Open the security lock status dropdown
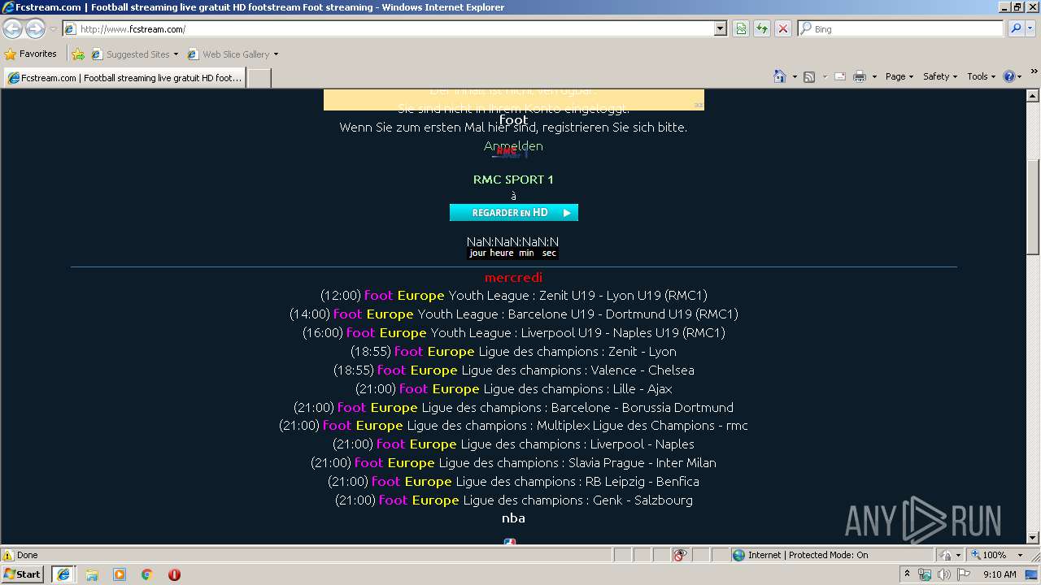Screen dimensions: 1041x585 951,555
